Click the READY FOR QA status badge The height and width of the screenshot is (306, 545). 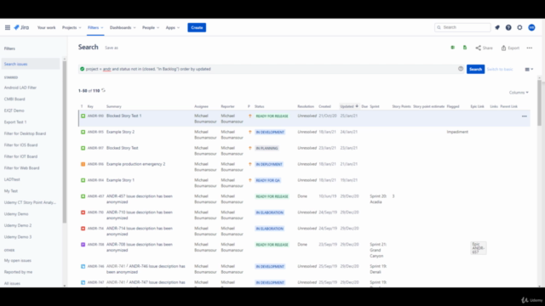pos(267,180)
